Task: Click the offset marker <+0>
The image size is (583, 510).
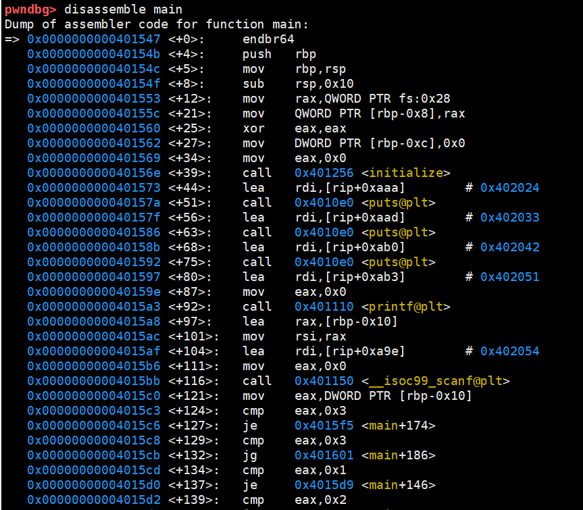Action: pos(186,39)
